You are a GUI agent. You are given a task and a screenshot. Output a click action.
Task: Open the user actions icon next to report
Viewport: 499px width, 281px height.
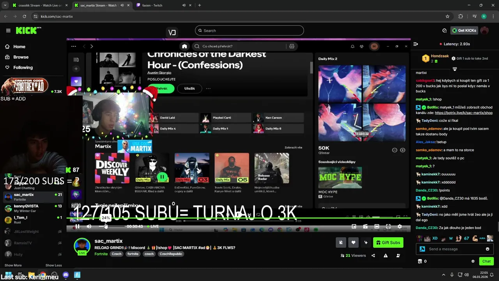[398, 256]
